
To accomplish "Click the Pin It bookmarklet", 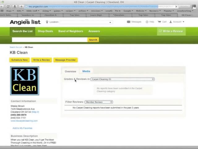I will (x=118, y=11).
